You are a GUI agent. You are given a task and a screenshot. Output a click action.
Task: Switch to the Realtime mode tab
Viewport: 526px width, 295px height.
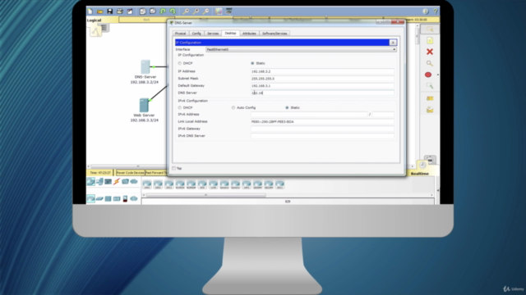[420, 174]
